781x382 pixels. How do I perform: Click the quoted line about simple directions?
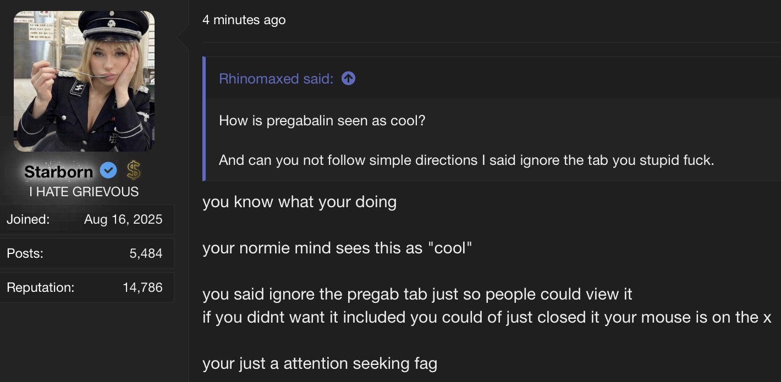coord(466,160)
